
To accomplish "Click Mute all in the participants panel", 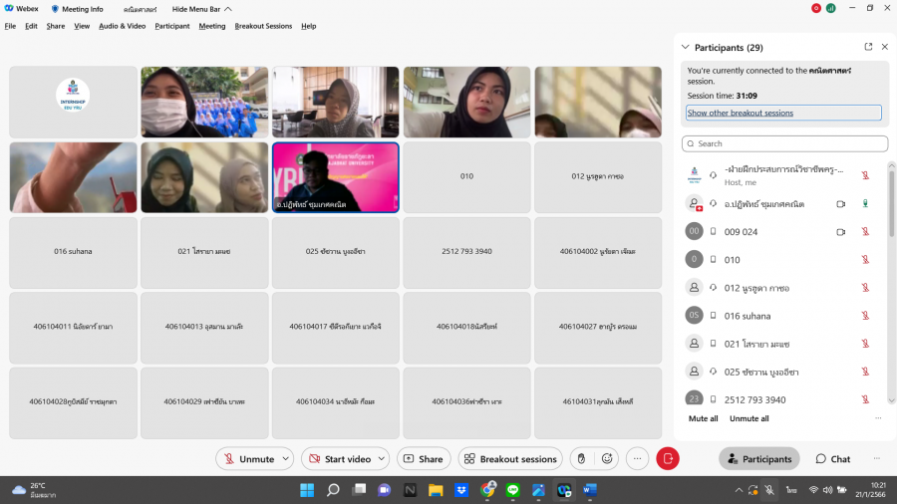I will tap(703, 418).
